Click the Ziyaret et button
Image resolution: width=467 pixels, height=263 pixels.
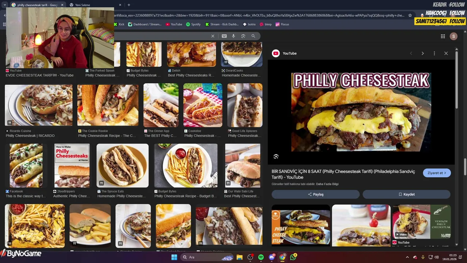click(437, 173)
